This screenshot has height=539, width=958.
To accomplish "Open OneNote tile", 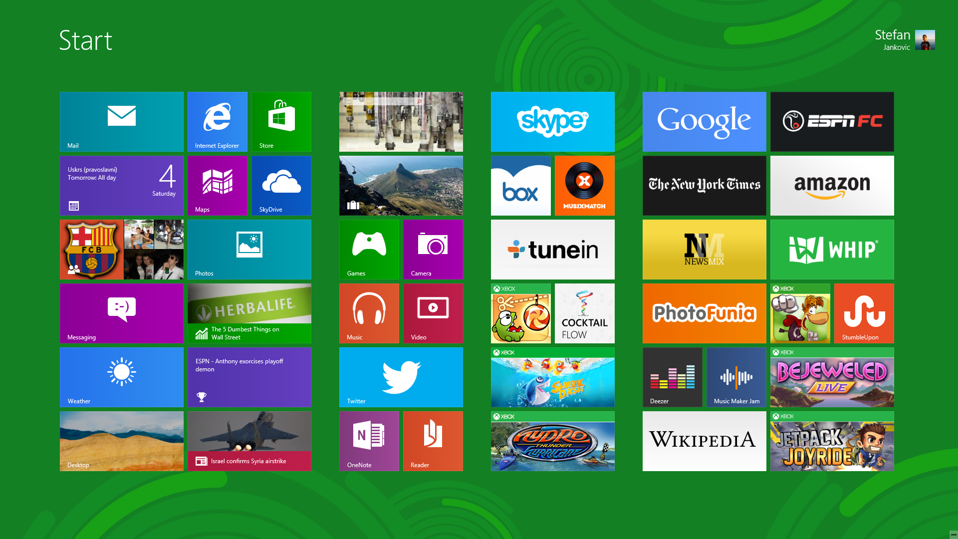I will pos(369,441).
